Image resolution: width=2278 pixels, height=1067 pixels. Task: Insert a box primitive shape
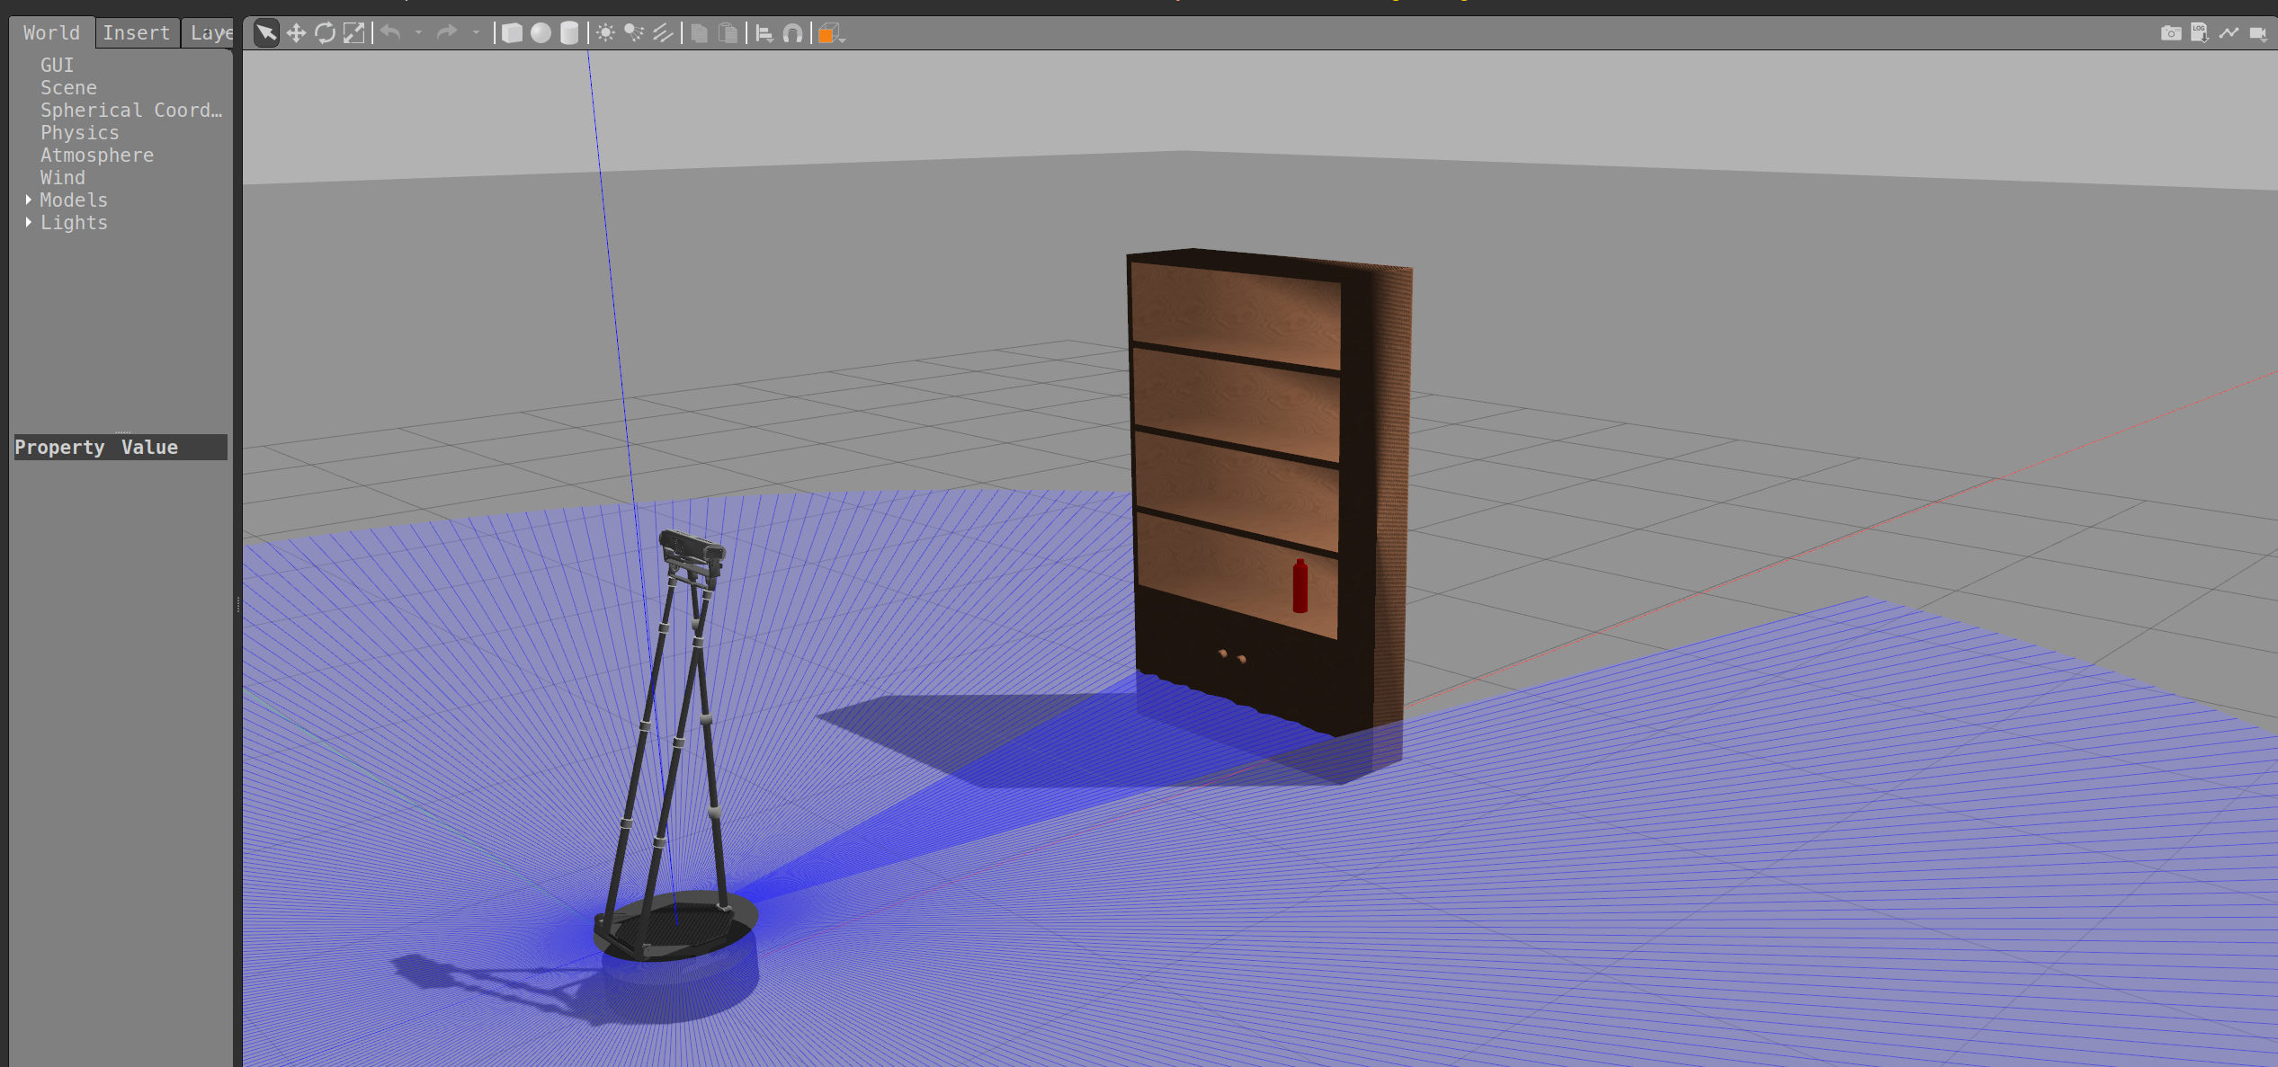pyautogui.click(x=512, y=33)
